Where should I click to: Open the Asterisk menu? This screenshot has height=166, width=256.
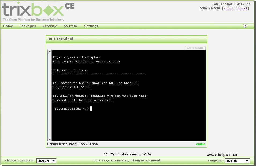pos(50,26)
